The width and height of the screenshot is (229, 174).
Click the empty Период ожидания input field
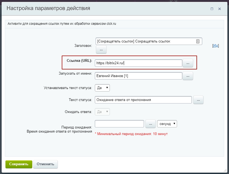coord(119,124)
